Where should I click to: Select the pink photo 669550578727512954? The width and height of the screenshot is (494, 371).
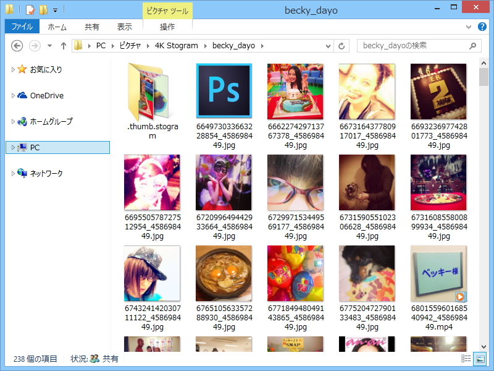pos(153,197)
